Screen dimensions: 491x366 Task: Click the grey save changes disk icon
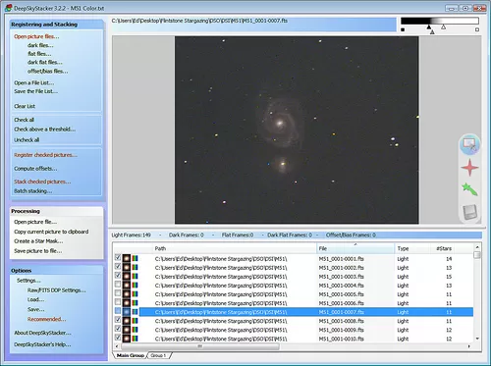point(469,212)
